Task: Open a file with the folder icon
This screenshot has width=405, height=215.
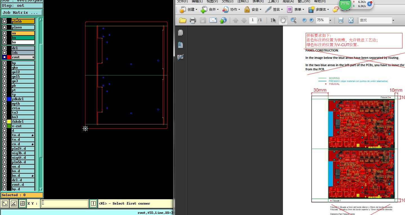Action: 183,20
